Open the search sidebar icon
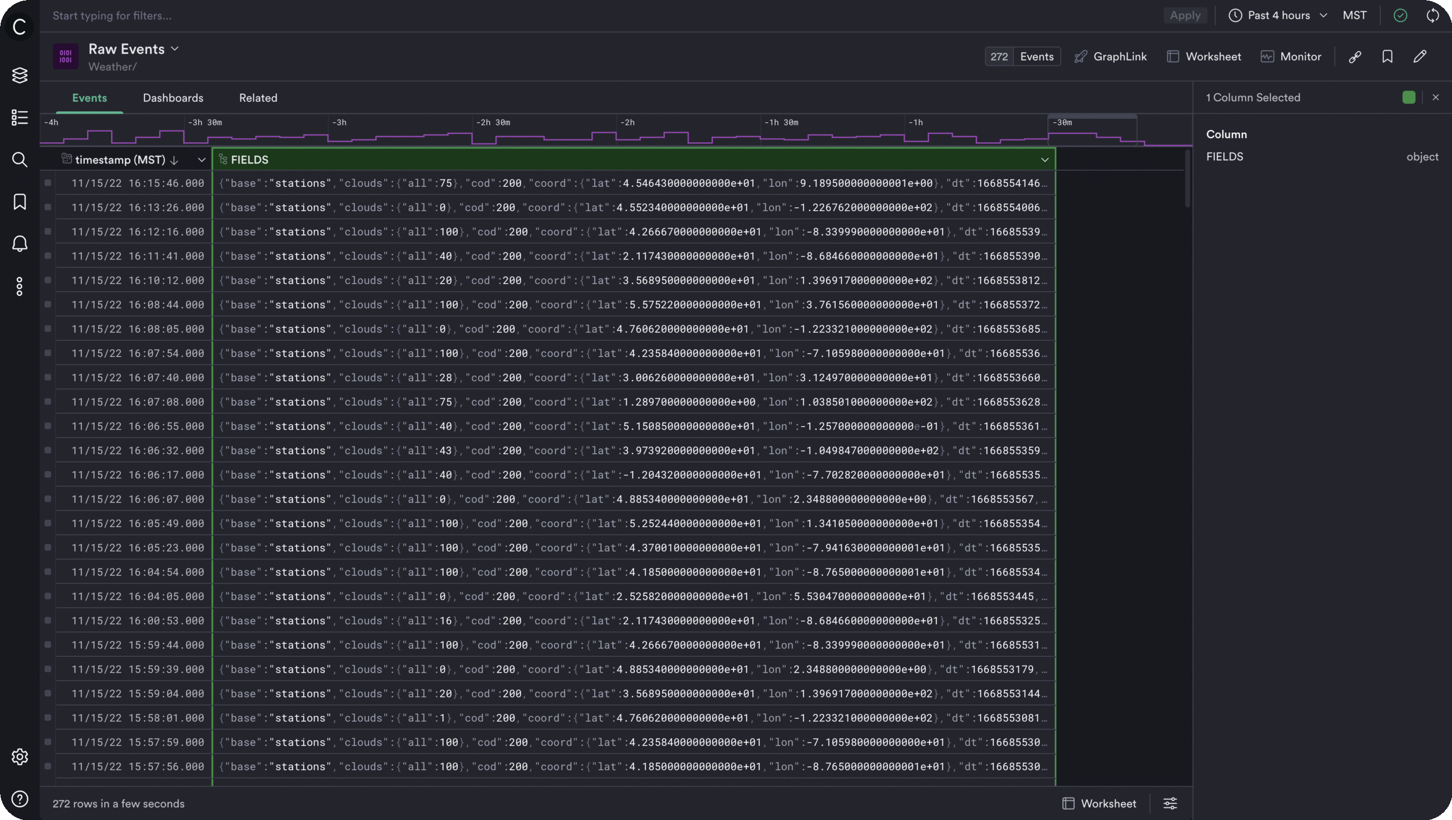This screenshot has width=1452, height=820. [x=20, y=160]
